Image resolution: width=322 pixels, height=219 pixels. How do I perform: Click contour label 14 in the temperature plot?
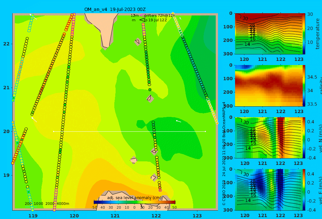pyautogui.click(x=247, y=44)
